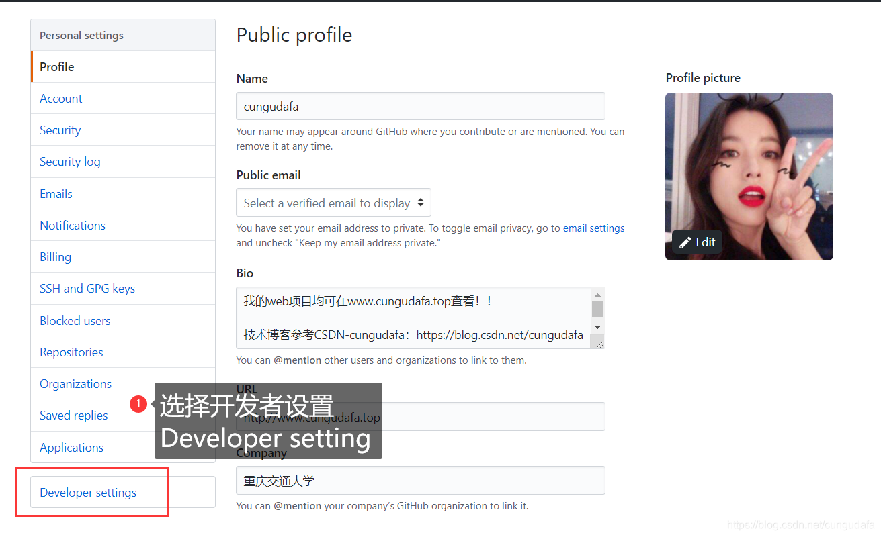Click the Profile picture label

click(703, 78)
